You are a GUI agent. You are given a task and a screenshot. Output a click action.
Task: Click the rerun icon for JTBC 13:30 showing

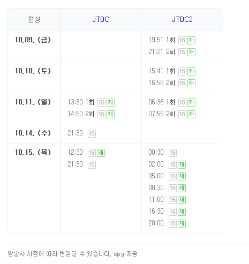[110, 102]
